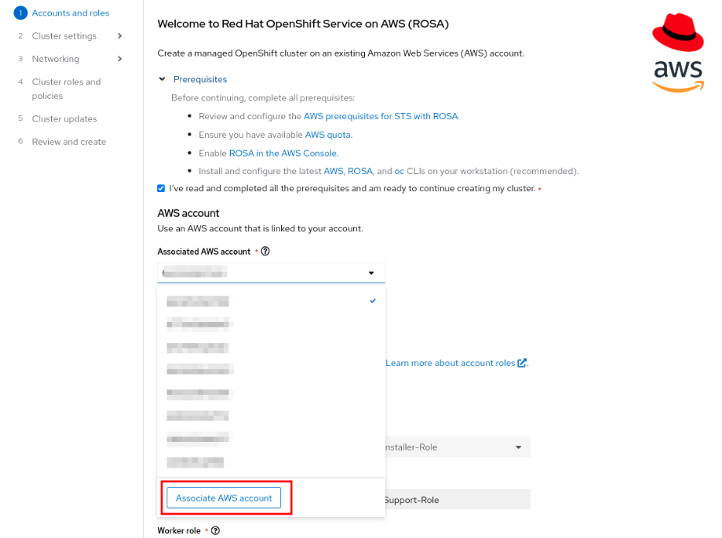Open the ROSA CLI link
The height and width of the screenshot is (538, 722).
pyautogui.click(x=359, y=171)
